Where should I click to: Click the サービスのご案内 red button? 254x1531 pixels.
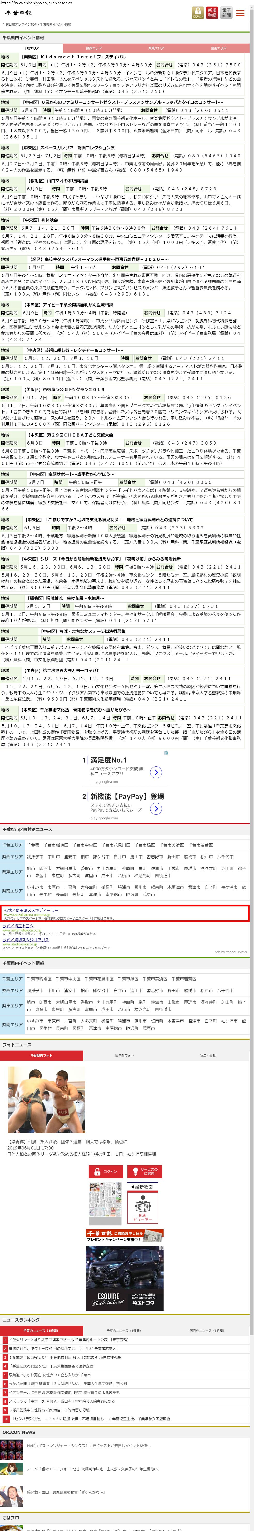[144, 1171]
